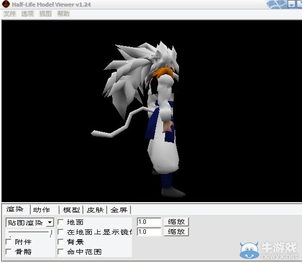The image size is (302, 263).
Task: Switch to the 模型 tab
Action: (x=71, y=210)
